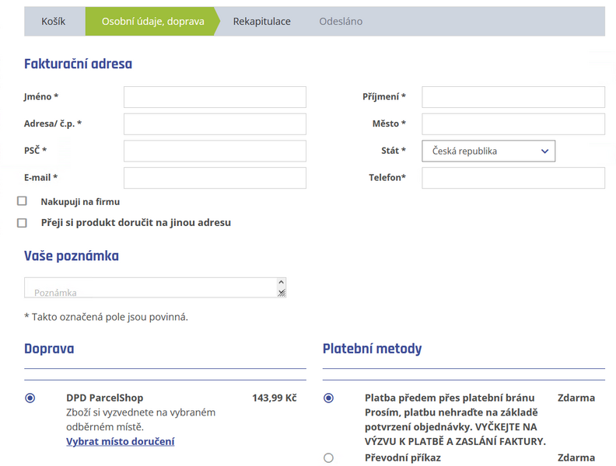Click the 'Osobní údaje, doprava' step

(152, 22)
